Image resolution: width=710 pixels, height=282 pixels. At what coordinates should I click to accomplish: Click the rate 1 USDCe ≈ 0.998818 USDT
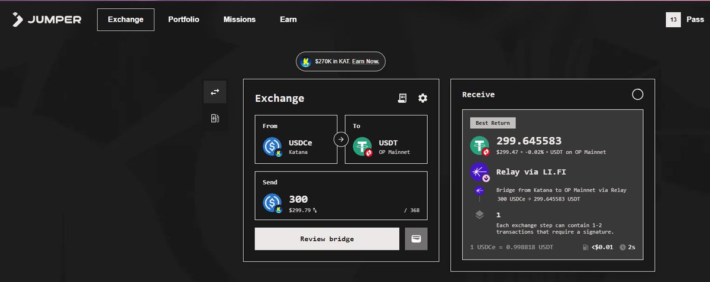(x=511, y=246)
